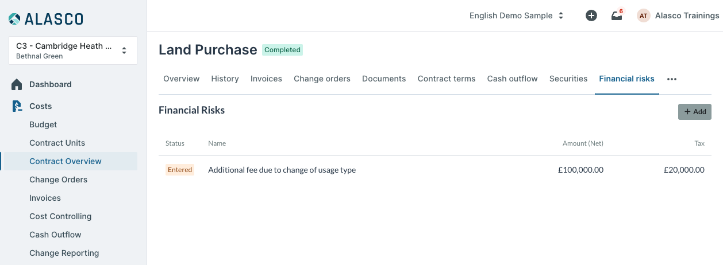Open the three-dots more tabs menu
Screen dimensions: 723x265
(x=672, y=79)
